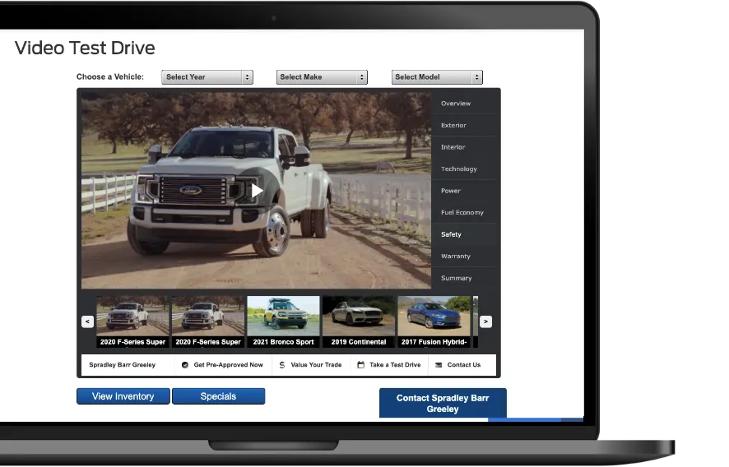Click the Spradley Barr Greeley link

click(123, 365)
